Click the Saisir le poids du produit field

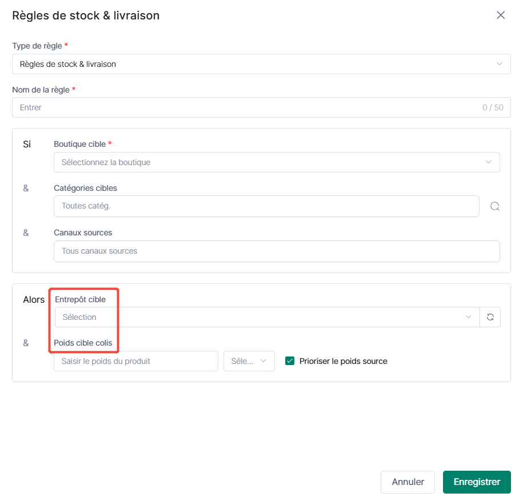135,361
